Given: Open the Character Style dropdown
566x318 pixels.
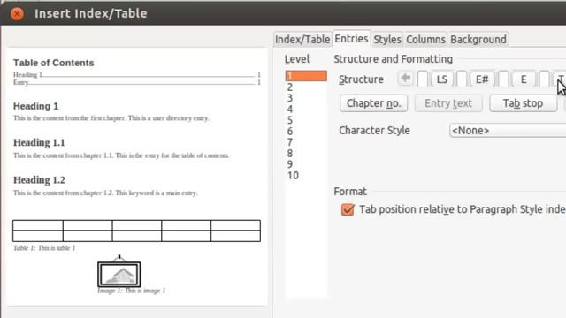Looking at the screenshot, I should click(508, 131).
